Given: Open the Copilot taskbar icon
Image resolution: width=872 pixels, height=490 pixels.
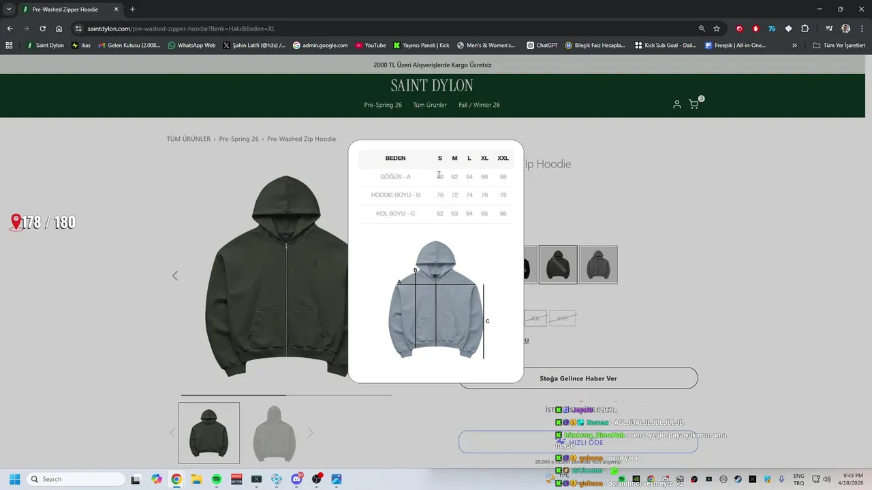Looking at the screenshot, I should tap(157, 479).
